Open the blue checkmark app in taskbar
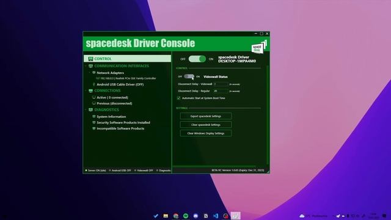This screenshot has width=391, height=220. (x=156, y=216)
